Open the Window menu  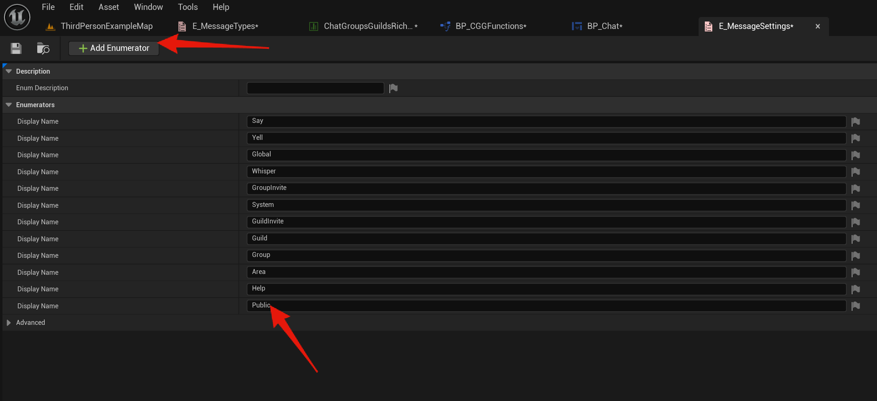point(148,7)
